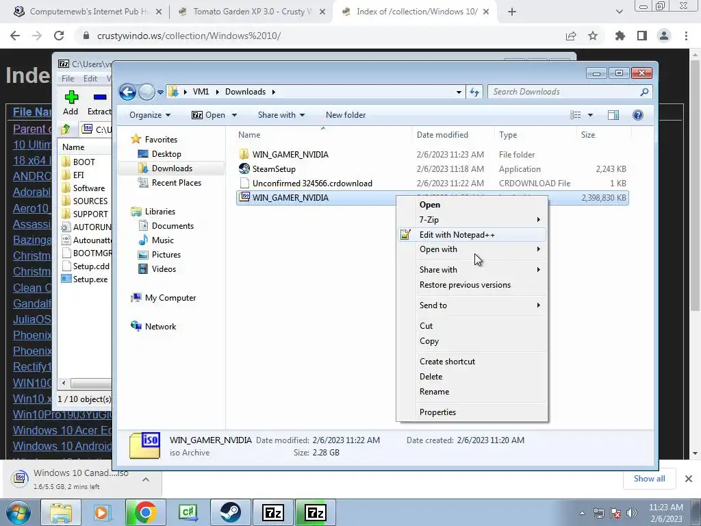Show hidden tray icons arrow
Viewport: 701px width, 526px height.
[582, 513]
